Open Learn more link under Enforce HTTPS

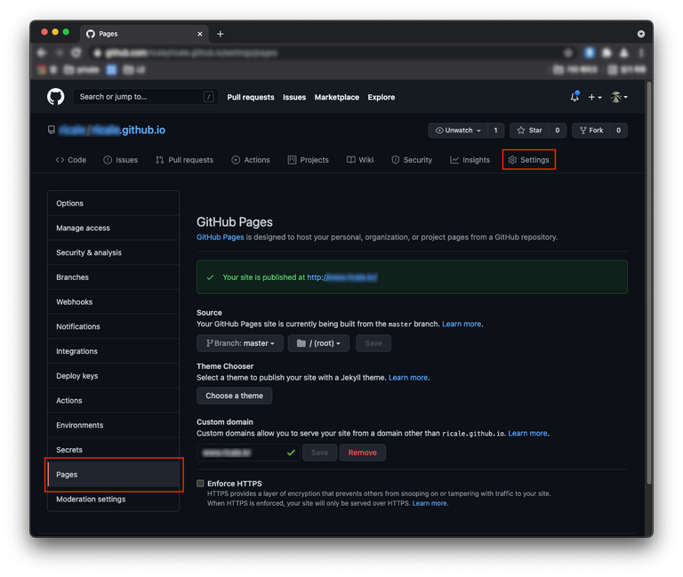click(430, 503)
